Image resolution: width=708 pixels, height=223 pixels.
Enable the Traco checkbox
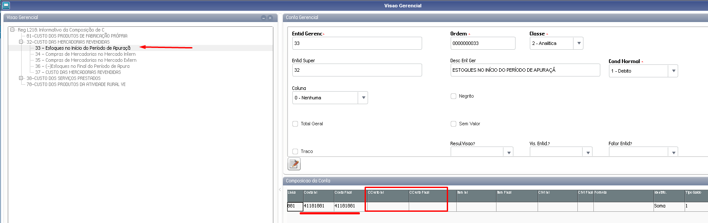pyautogui.click(x=295, y=151)
